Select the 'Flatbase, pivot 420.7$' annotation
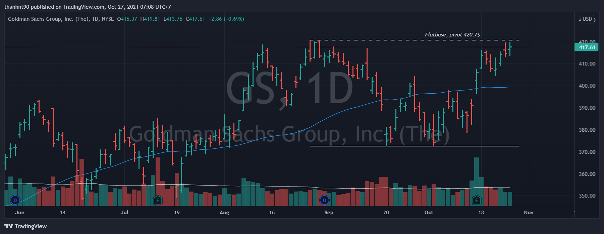Image resolution: width=604 pixels, height=234 pixels. pos(452,35)
